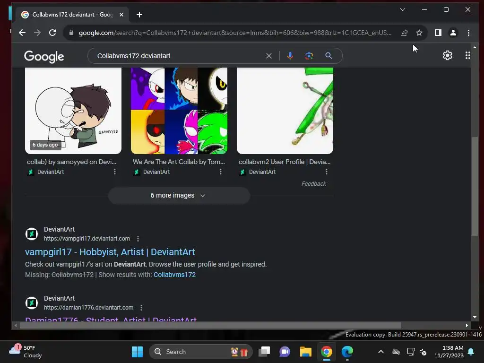Open the samoyyed collab drawing thumbnail
484x363 pixels.
click(x=73, y=111)
